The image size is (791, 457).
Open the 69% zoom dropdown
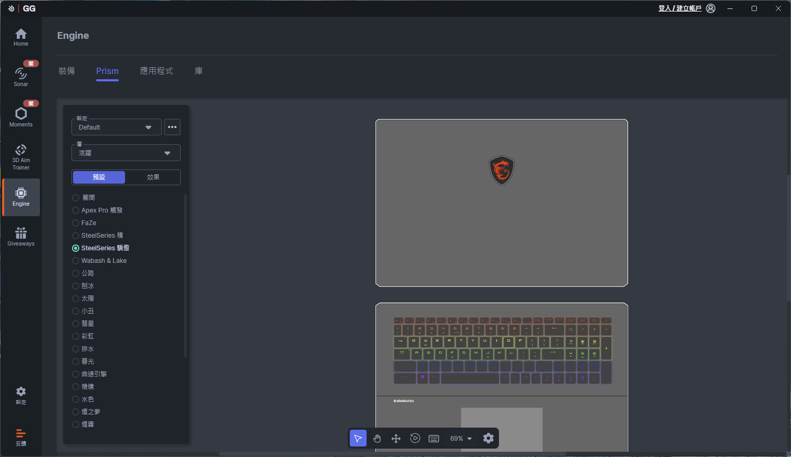pos(461,438)
